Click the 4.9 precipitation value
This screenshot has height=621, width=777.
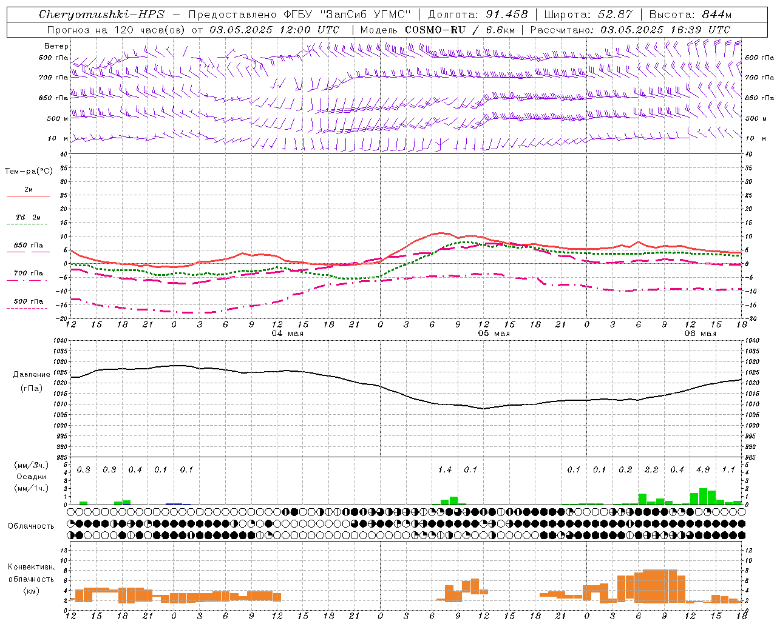pos(703,470)
